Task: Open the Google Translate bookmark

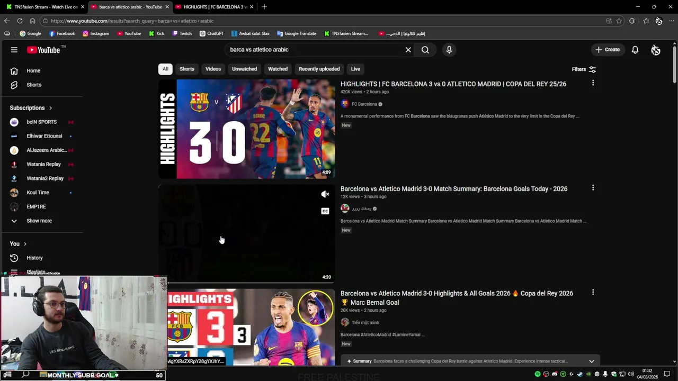Action: 297,33
